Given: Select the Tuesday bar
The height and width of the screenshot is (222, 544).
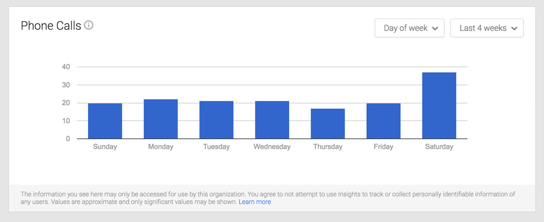Looking at the screenshot, I should [x=216, y=120].
